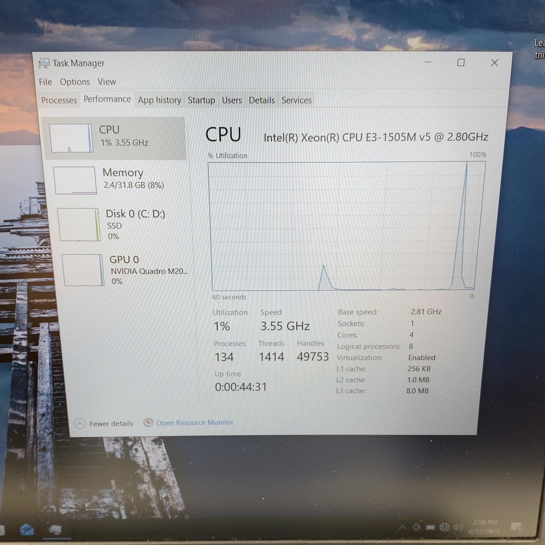Select the Task Manager taskbar icon
The height and width of the screenshot is (545, 545).
56,530
